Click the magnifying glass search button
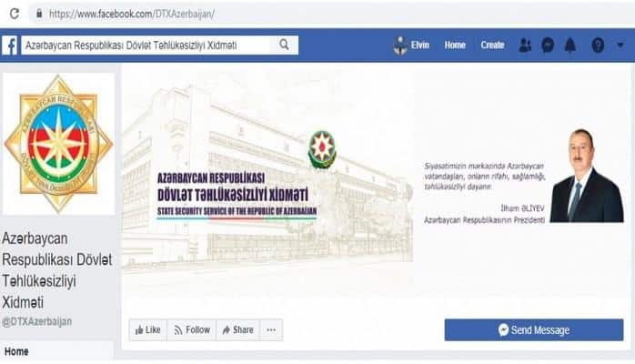 click(284, 45)
